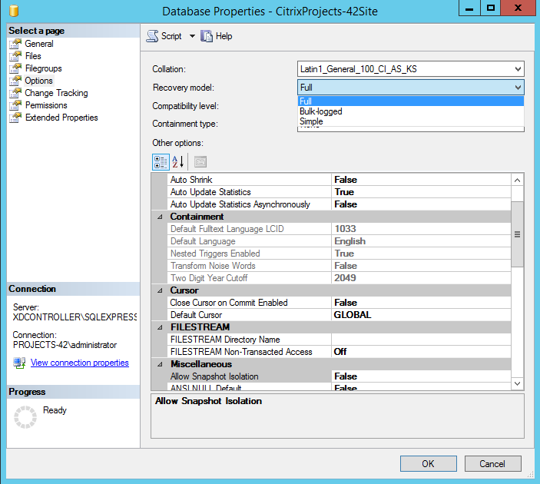
Task: Click the Default Fulltext Language LCID row
Action: point(339,229)
